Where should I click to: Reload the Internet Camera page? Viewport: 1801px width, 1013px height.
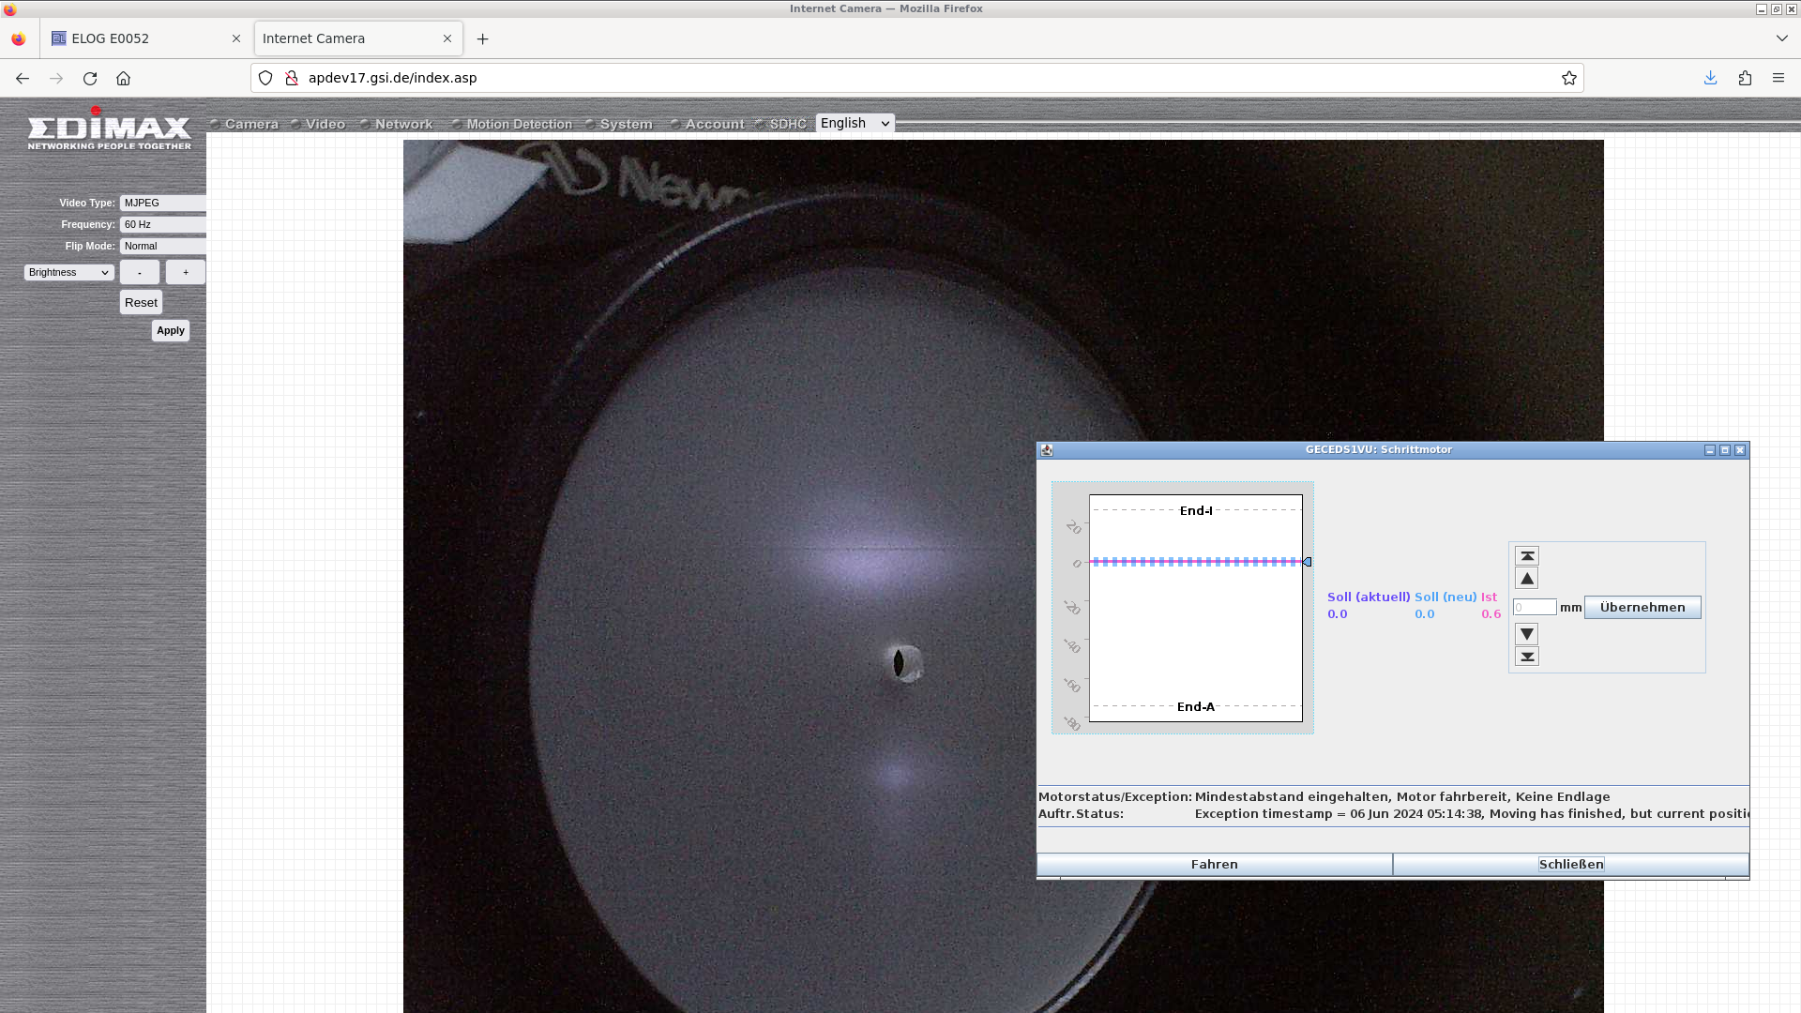point(90,78)
